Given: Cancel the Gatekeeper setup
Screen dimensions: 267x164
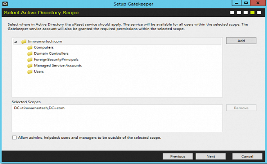Looking at the screenshot, I should click(x=247, y=156).
